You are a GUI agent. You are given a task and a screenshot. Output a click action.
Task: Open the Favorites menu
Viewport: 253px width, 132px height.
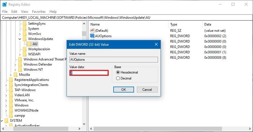click(39, 12)
